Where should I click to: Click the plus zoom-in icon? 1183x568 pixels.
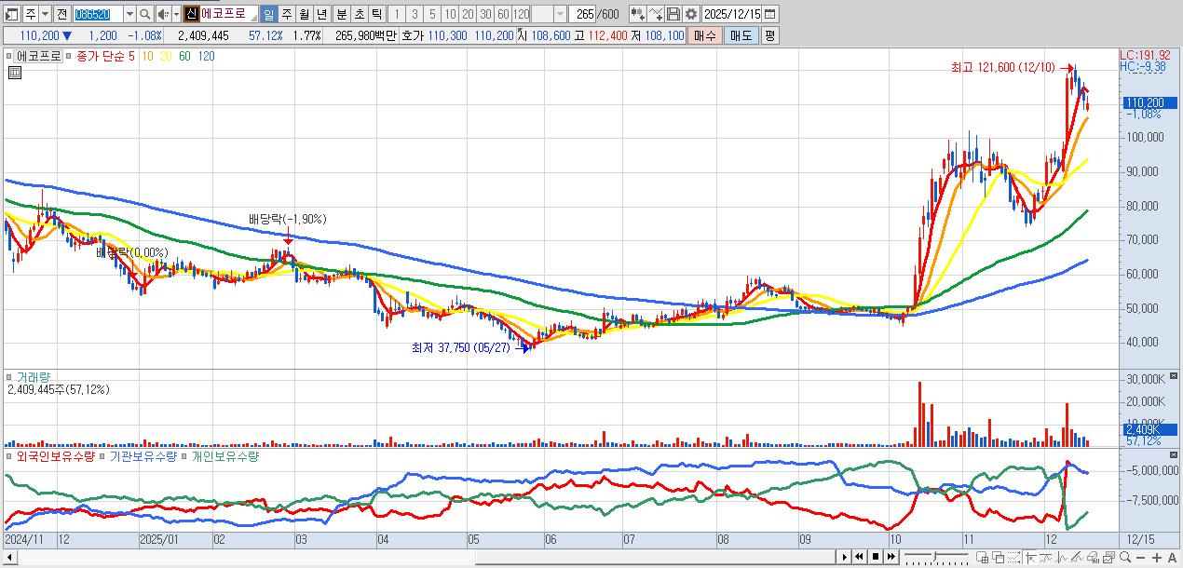point(1156,558)
